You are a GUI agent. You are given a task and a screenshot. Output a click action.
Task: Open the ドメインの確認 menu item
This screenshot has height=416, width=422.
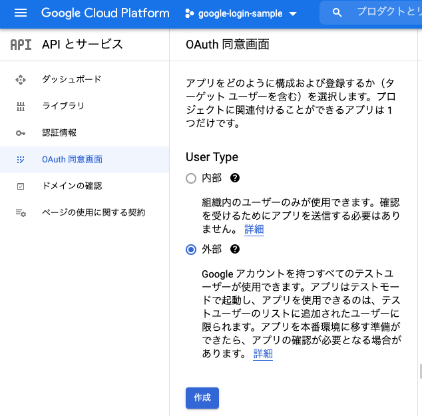85,186
